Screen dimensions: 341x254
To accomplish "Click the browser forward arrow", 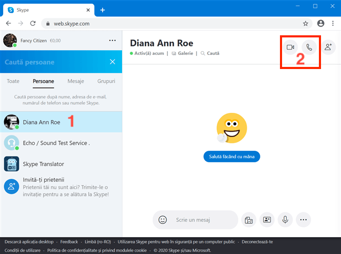I will (21, 23).
